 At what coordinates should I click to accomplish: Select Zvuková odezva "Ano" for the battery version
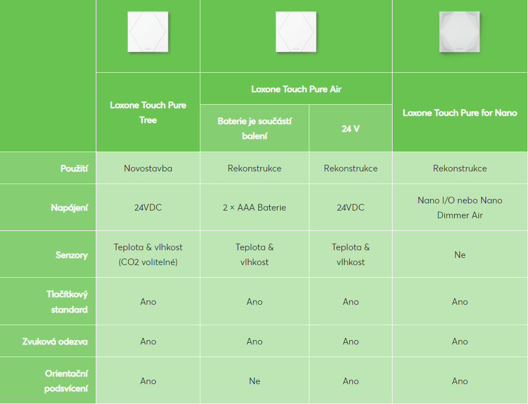pyautogui.click(x=254, y=341)
